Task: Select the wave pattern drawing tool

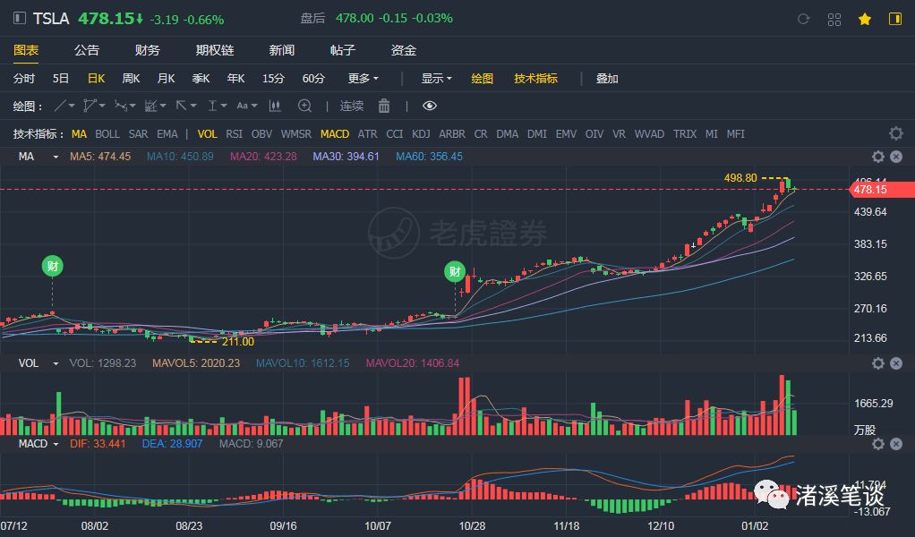Action: [x=121, y=106]
